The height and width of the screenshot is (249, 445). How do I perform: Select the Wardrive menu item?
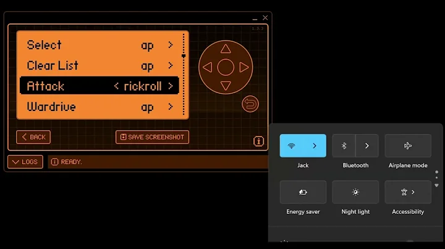pos(100,107)
